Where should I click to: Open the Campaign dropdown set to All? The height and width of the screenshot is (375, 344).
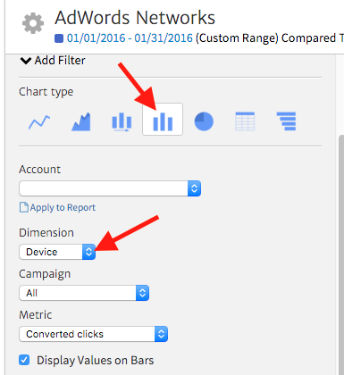84,293
